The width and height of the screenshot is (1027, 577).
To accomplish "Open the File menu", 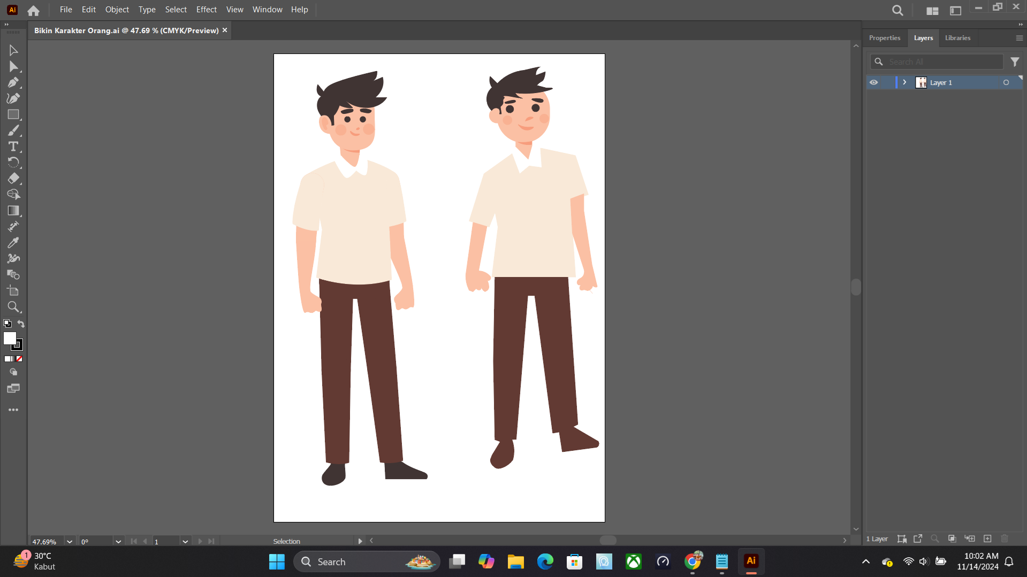I will [x=66, y=10].
